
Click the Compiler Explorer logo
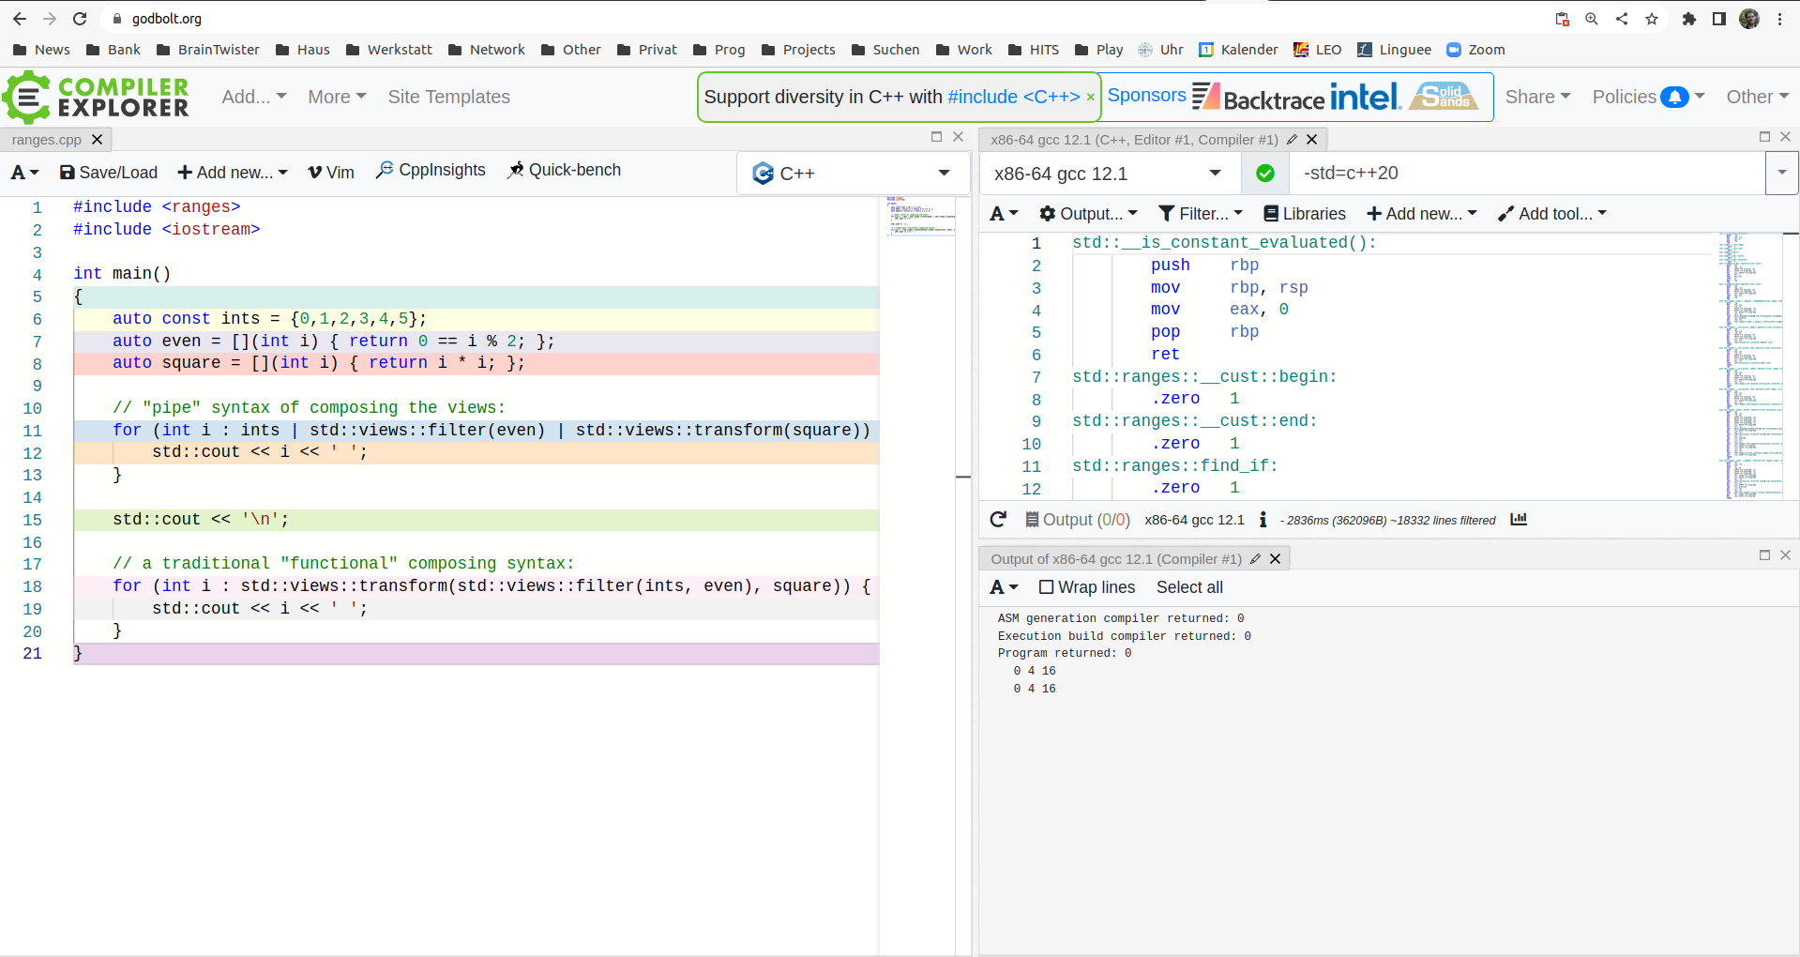click(96, 97)
